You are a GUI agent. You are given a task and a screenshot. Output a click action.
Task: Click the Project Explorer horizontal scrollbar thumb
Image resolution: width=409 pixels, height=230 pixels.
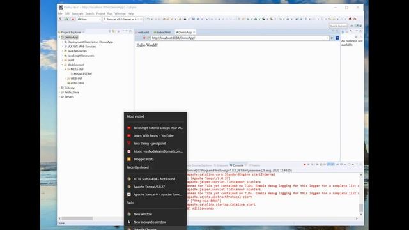pos(77,218)
